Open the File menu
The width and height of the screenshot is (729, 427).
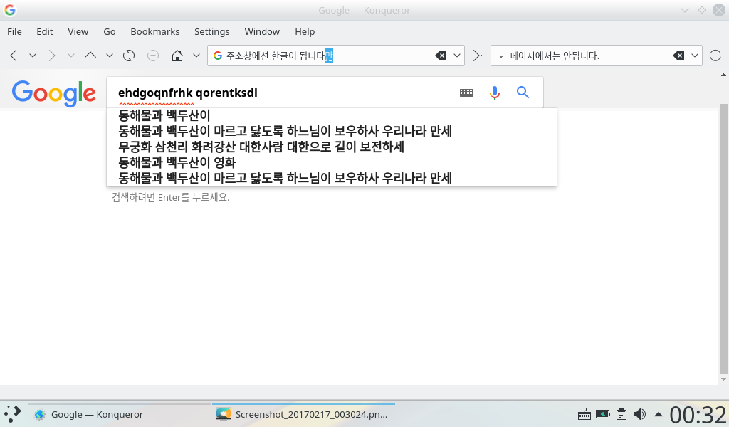(14, 31)
